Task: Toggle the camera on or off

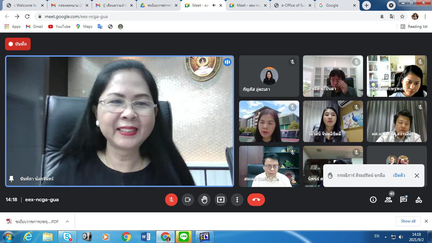Action: click(188, 200)
